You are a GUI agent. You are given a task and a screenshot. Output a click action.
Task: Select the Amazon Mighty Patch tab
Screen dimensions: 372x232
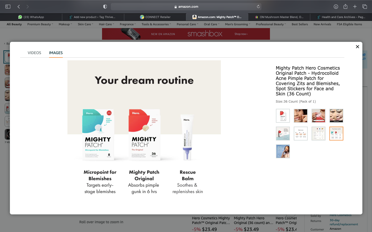(x=217, y=17)
